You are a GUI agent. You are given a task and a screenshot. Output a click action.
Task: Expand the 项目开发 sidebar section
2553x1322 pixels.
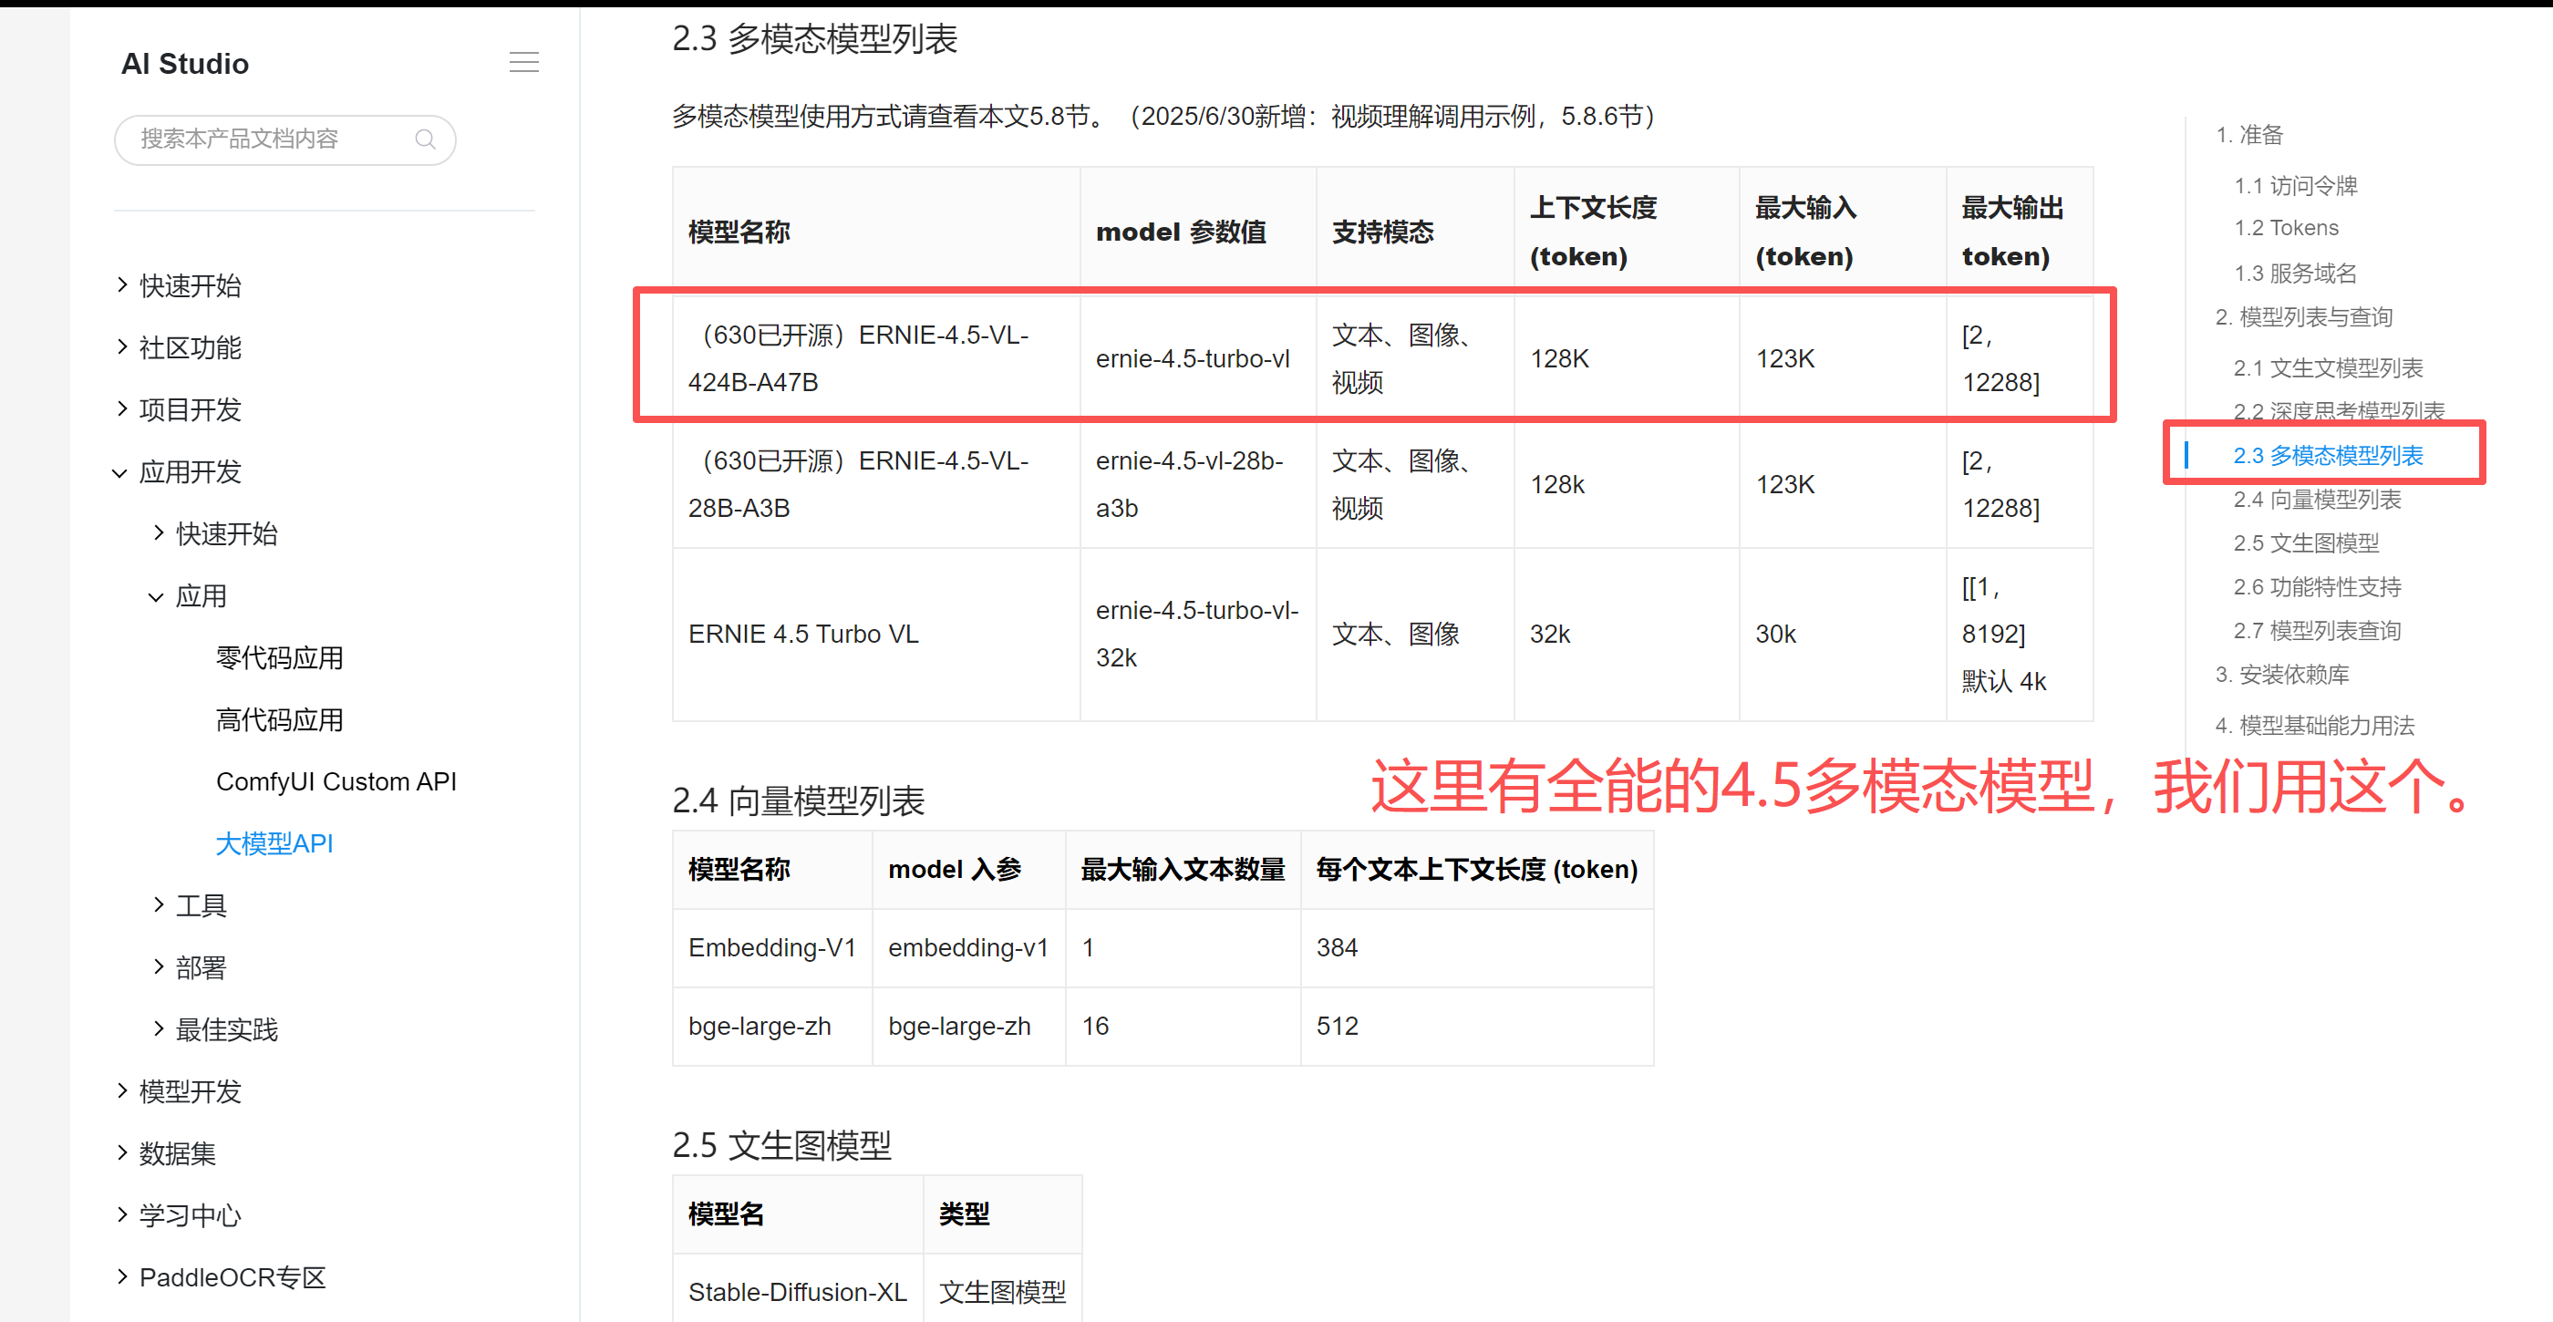[190, 409]
